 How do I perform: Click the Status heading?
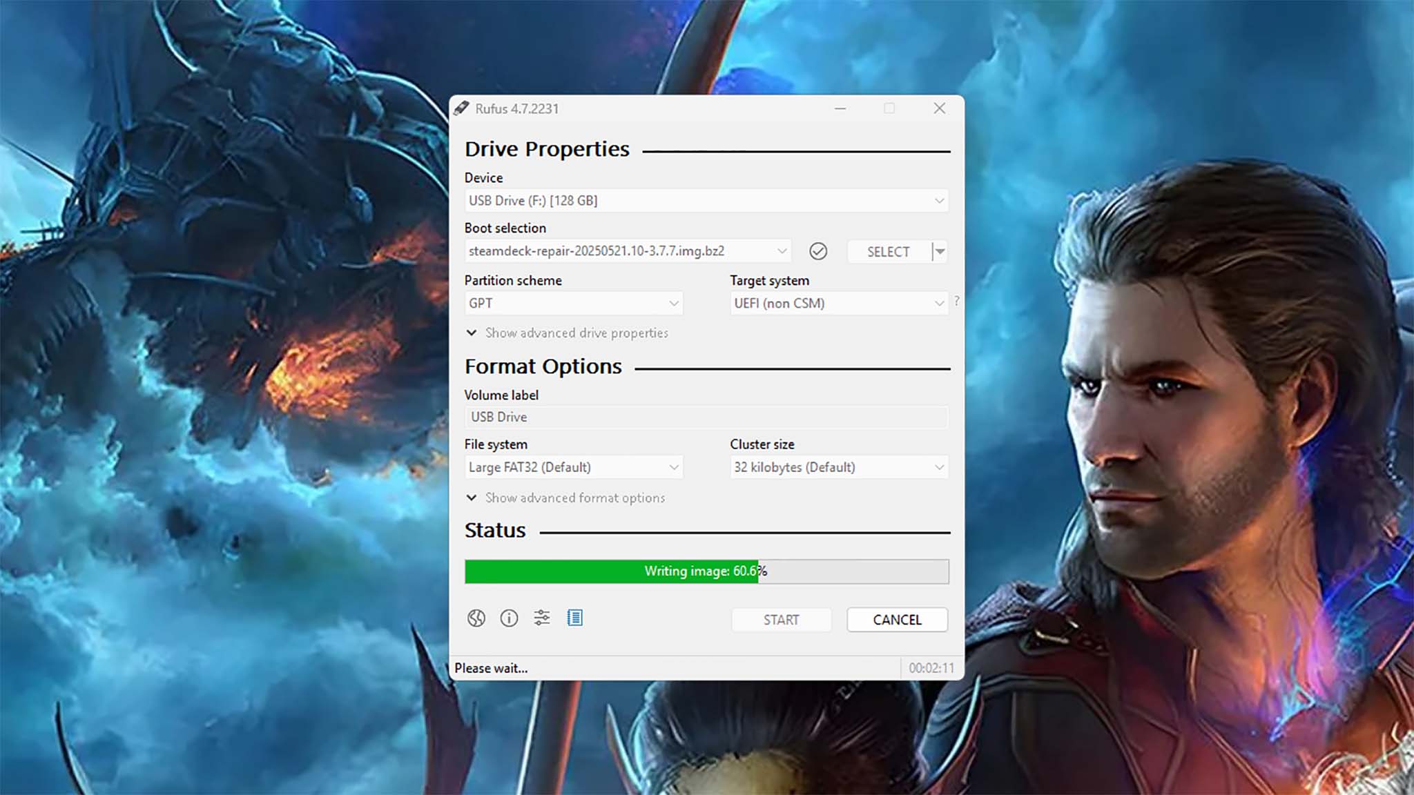click(495, 531)
